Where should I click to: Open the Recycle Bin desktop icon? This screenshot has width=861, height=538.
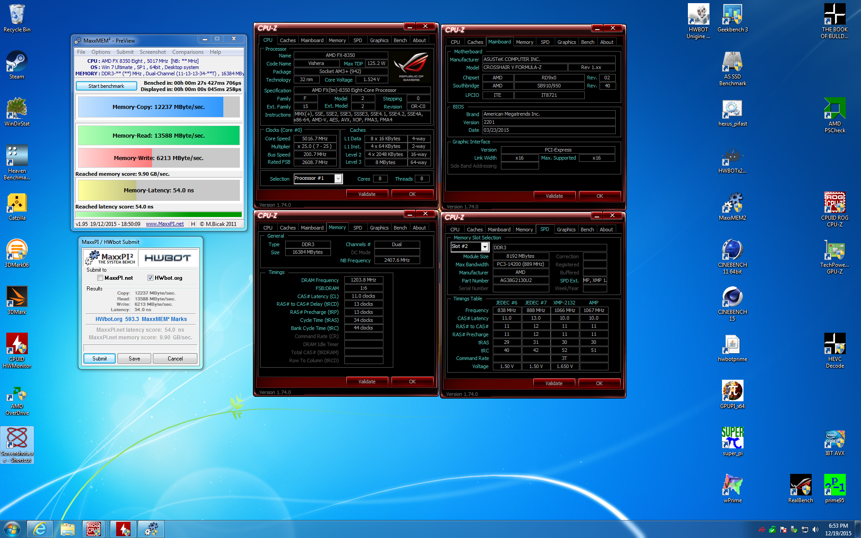tap(17, 18)
